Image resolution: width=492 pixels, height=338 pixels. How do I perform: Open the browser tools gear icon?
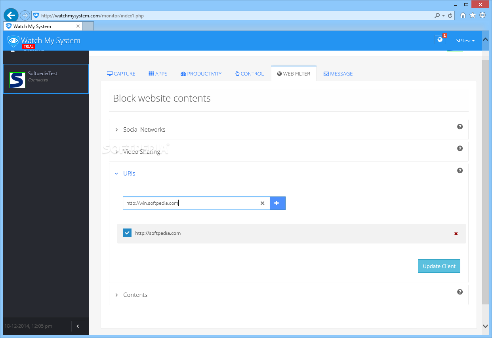(482, 15)
